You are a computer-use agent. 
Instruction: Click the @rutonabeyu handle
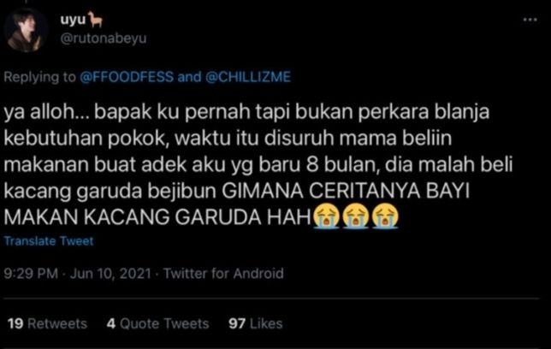[x=104, y=38]
